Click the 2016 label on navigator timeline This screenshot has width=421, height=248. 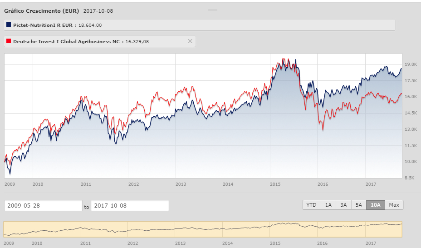323,243
